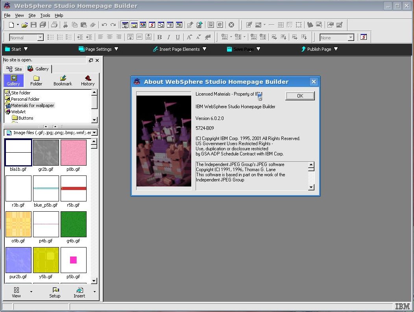
Task: Open the History panel icon
Action: pyautogui.click(x=87, y=80)
